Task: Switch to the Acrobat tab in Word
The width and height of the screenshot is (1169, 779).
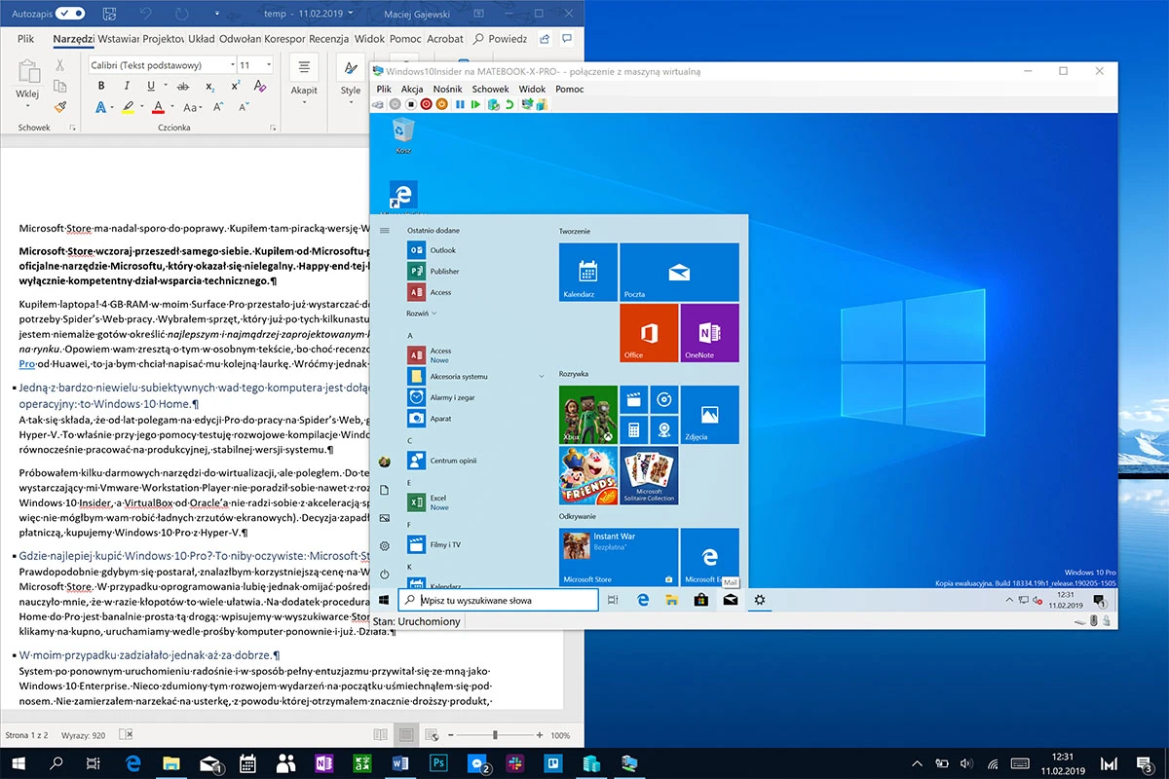Action: point(445,39)
